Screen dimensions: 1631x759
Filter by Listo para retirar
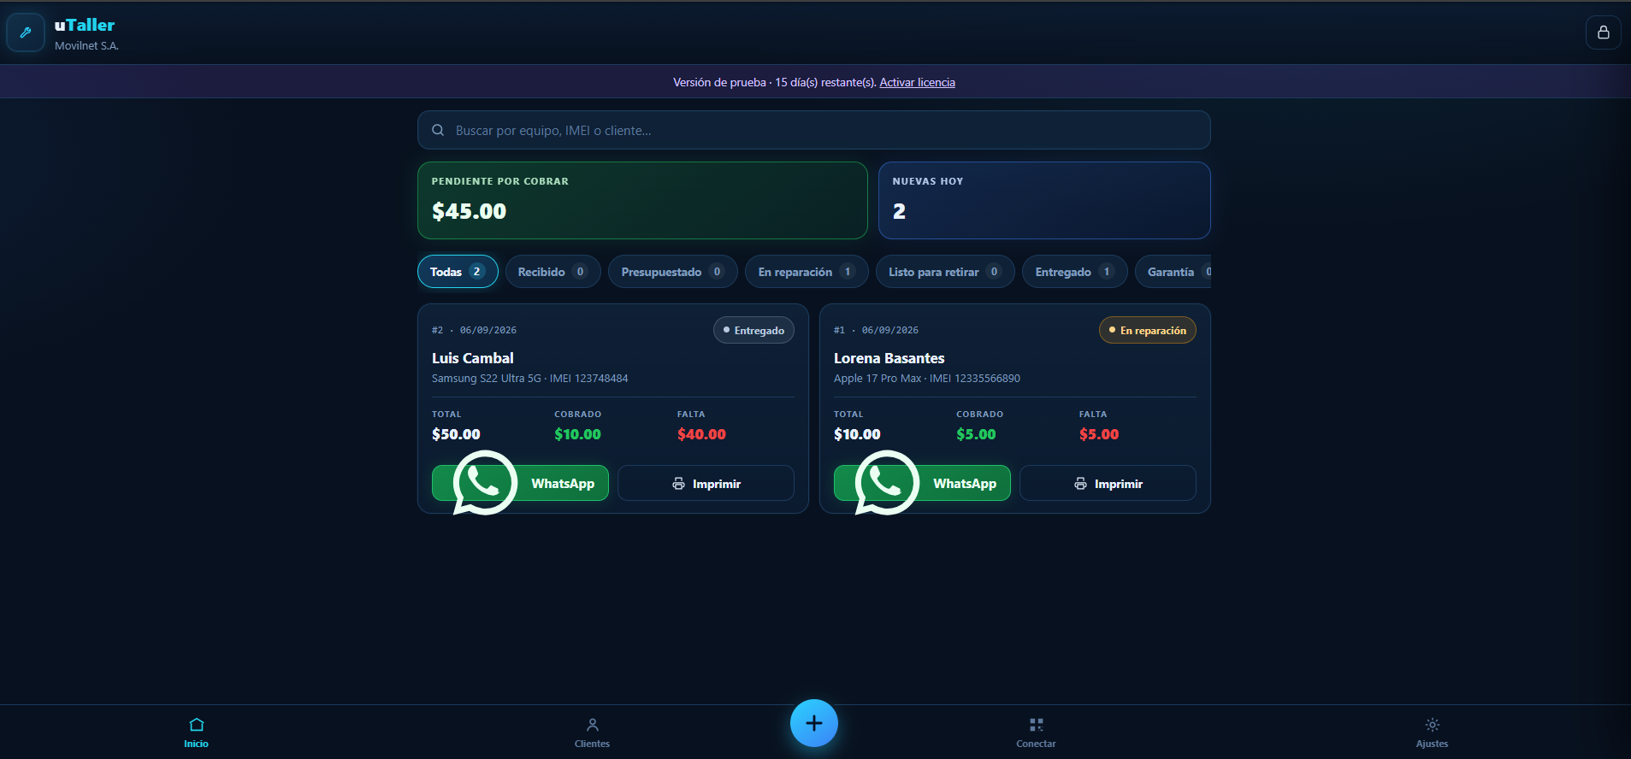tap(945, 272)
